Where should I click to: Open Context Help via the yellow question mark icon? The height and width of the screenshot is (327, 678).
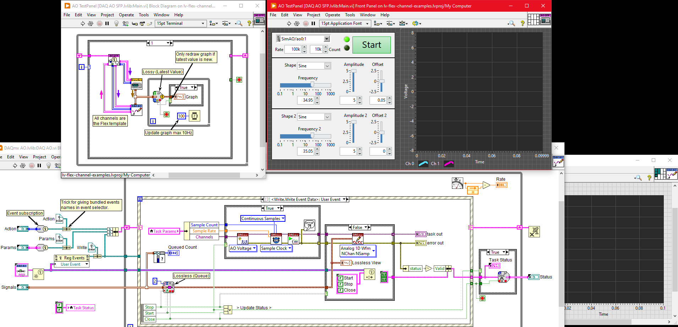[523, 23]
